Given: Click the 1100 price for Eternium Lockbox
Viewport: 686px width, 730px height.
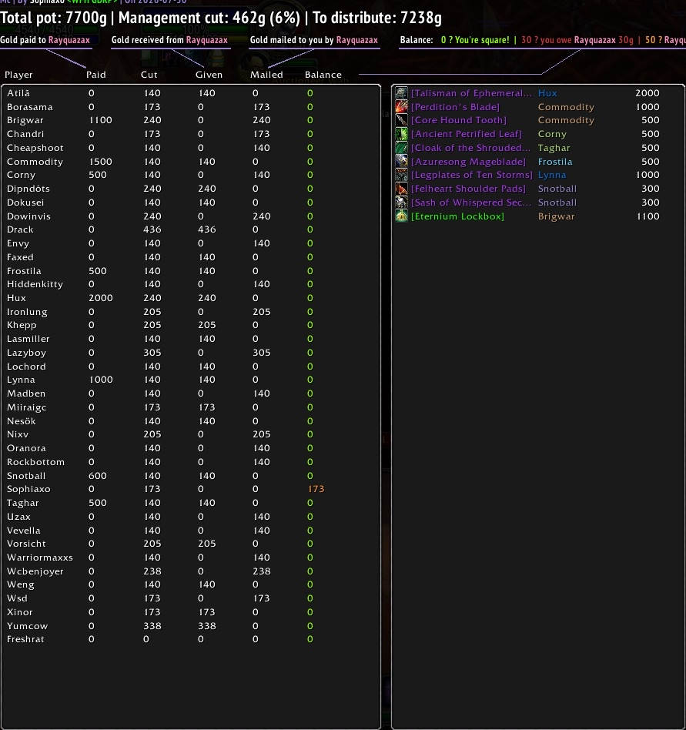Looking at the screenshot, I should [648, 216].
